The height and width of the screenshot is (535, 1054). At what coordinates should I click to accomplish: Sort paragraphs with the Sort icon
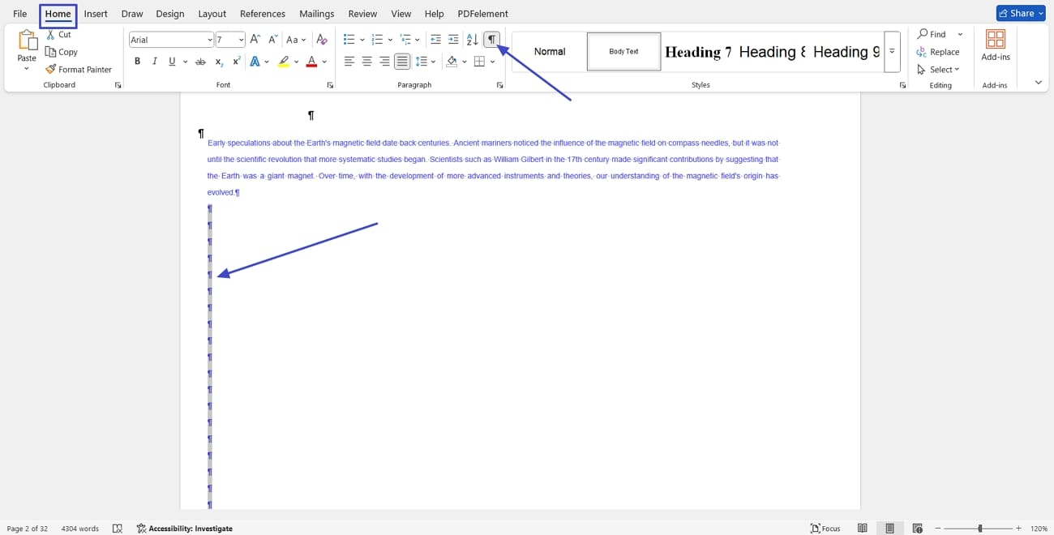(x=471, y=38)
